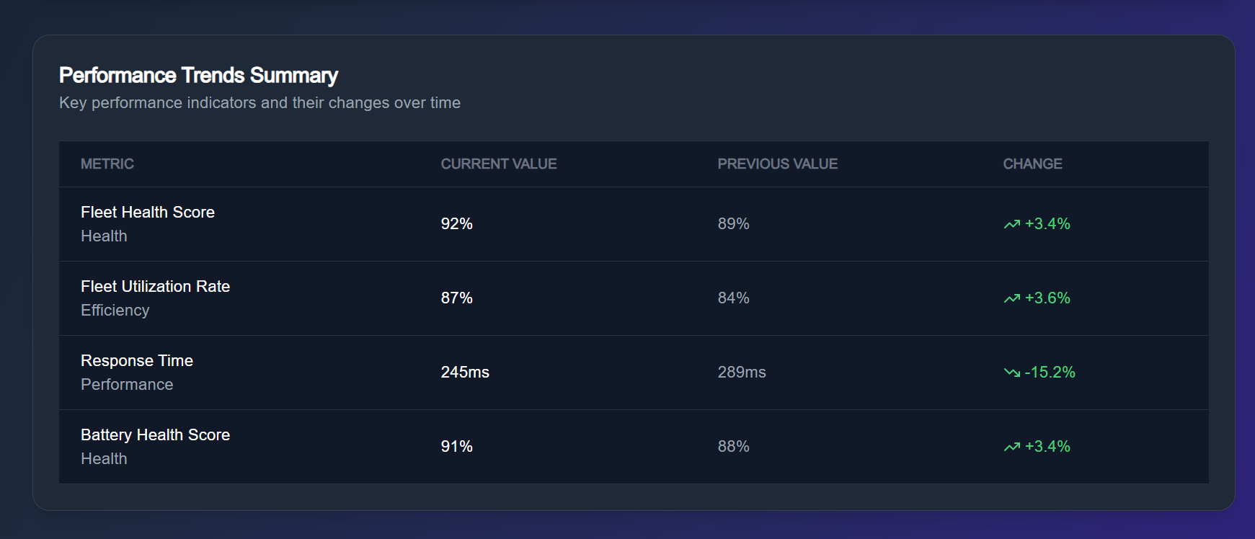Click the upward trend arrow for Fleet Health Score
Viewport: 1255px width, 539px height.
click(x=1012, y=224)
